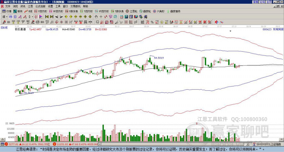This screenshot has width=284, height=152.
Task: Expand the candlestick type dropdown arrow
Action: tap(32, 17)
